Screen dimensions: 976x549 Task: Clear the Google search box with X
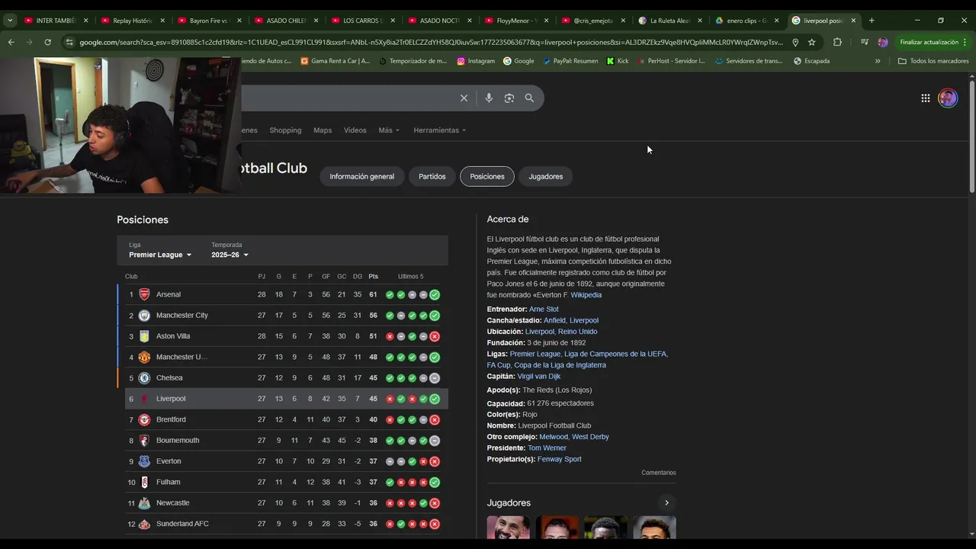tap(464, 98)
